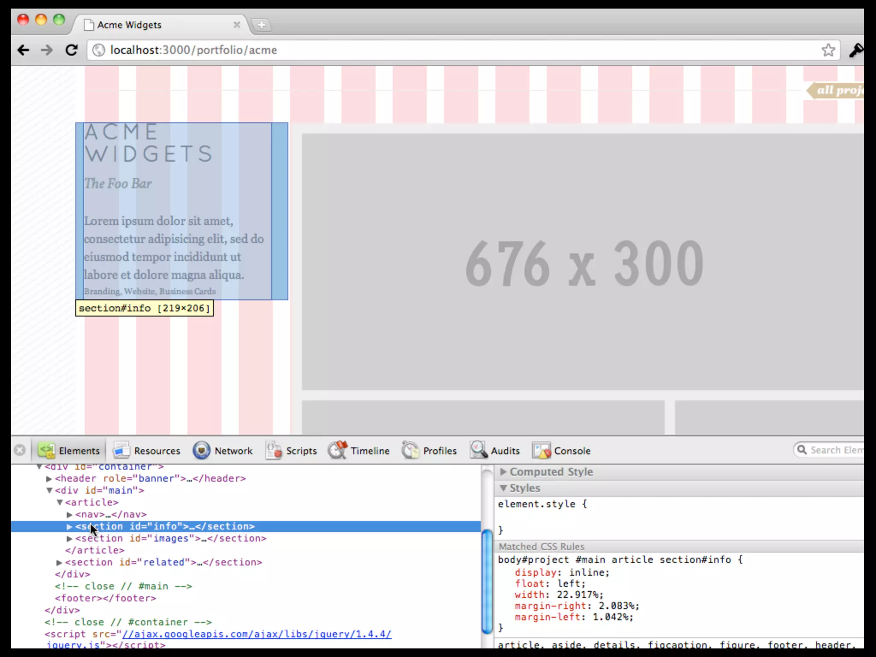Expand the section id="images" node
The image size is (876, 657).
click(x=69, y=539)
